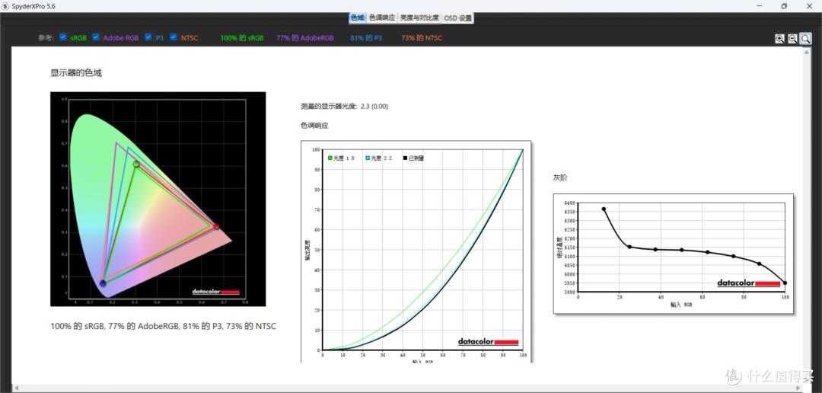Click the 色调响应 label above the curve chart
The image size is (822, 393).
point(314,126)
